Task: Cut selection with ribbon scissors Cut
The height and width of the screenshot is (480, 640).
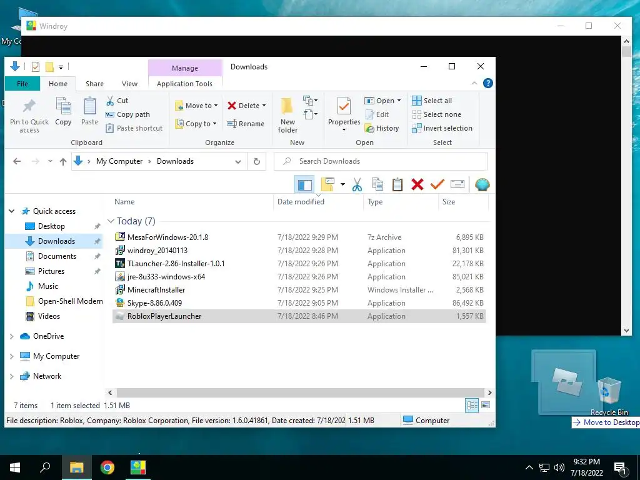Action: point(117,101)
